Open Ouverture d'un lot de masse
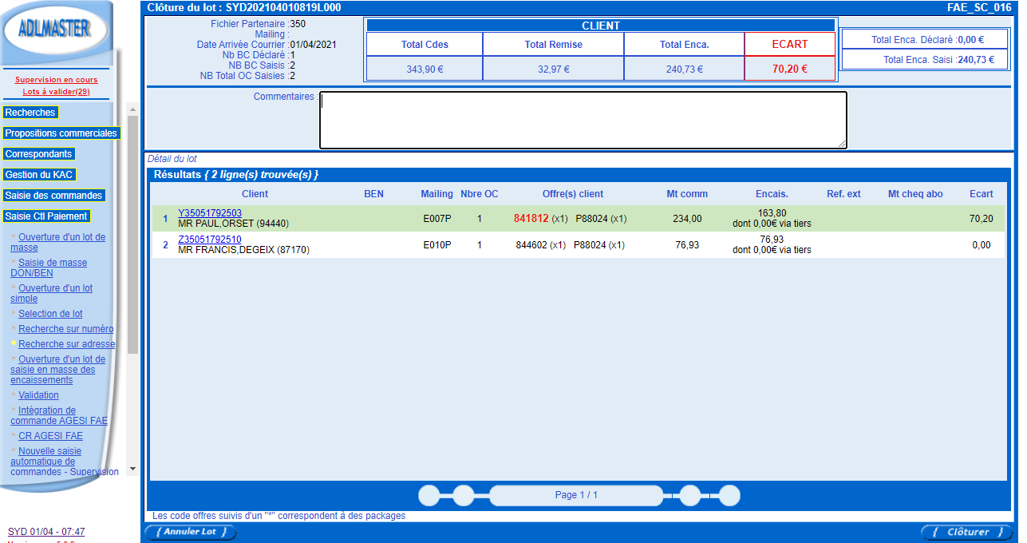This screenshot has width=1027, height=543. 57,242
